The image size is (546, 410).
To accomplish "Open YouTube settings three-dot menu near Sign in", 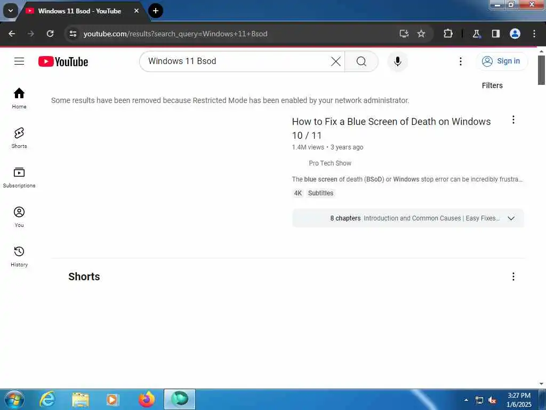I will 460,61.
